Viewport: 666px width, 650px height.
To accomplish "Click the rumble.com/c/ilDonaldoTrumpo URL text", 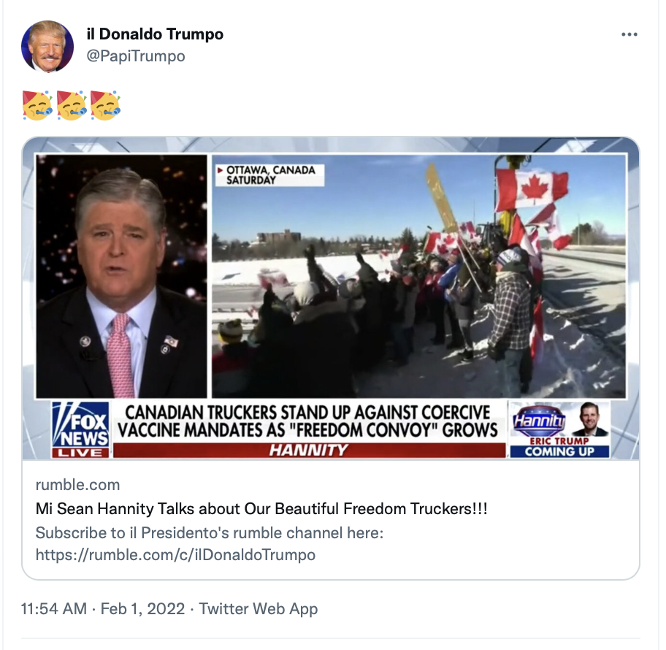I will pos(175,555).
